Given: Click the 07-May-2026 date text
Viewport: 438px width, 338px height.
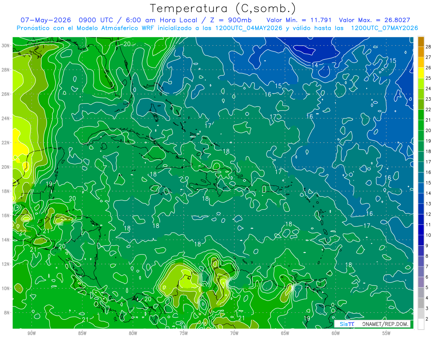Looking at the screenshot, I should [44, 20].
